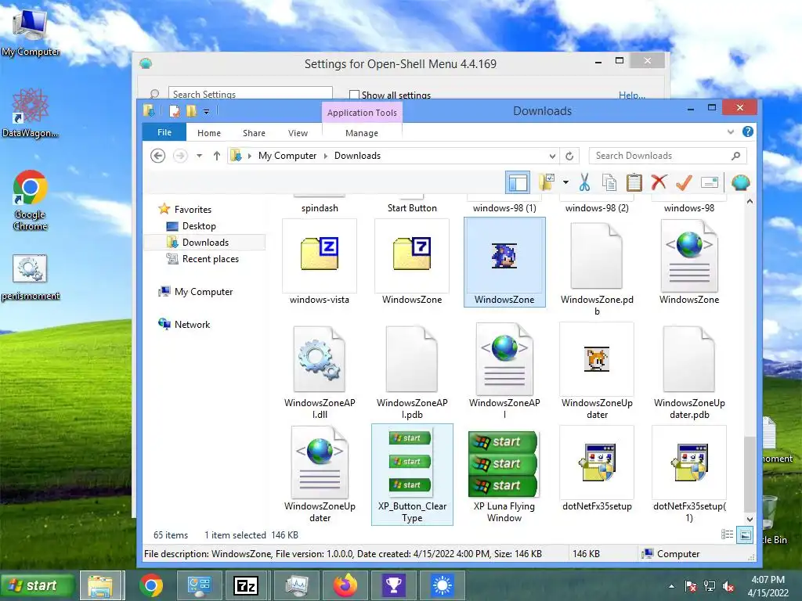Open Help link in Open-Shell settings

(x=632, y=95)
